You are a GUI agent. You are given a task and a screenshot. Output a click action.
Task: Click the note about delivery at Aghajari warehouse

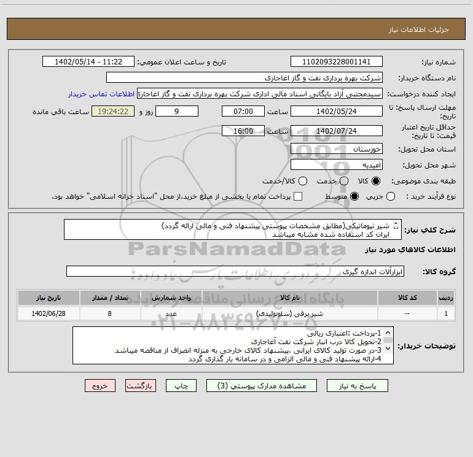[x=316, y=342]
